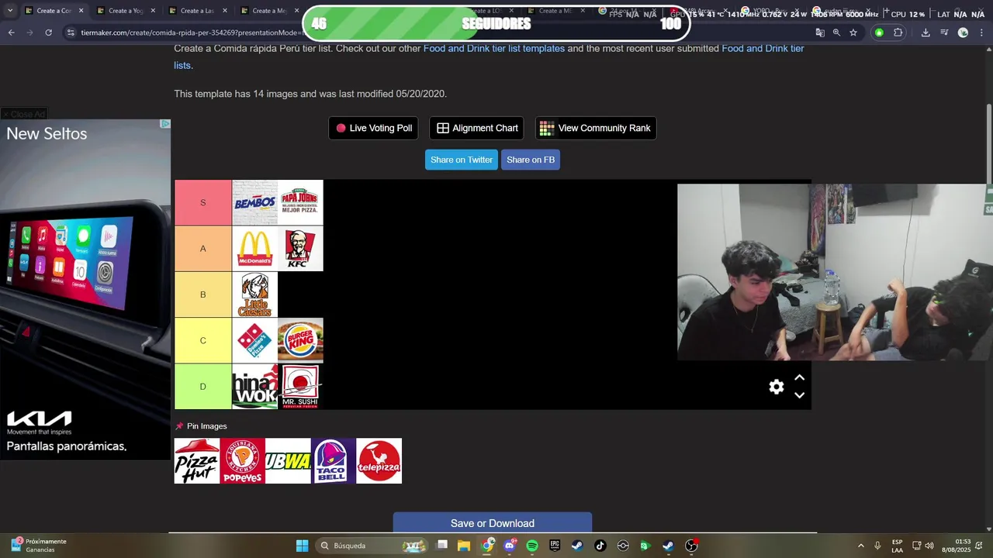This screenshot has width=993, height=558.
Task: Open Epic Games launcher from the taskbar
Action: pyautogui.click(x=555, y=546)
